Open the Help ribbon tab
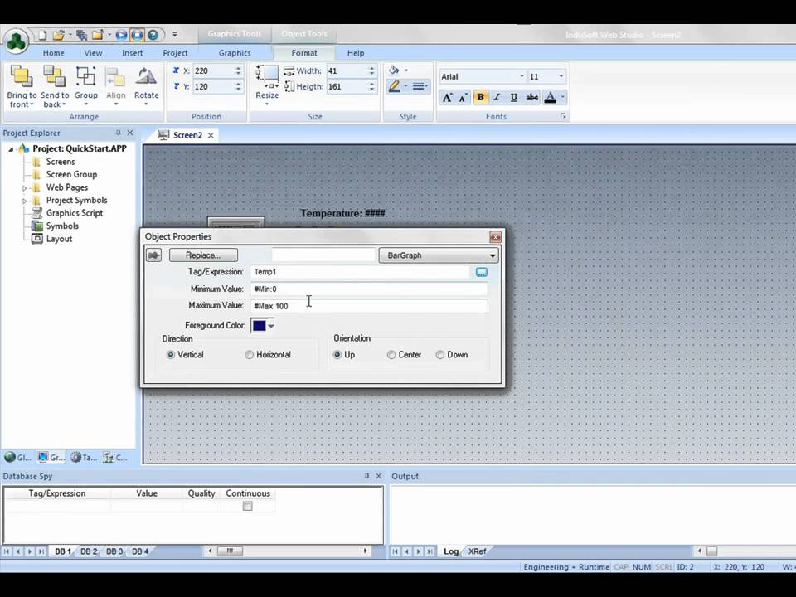 coord(356,53)
